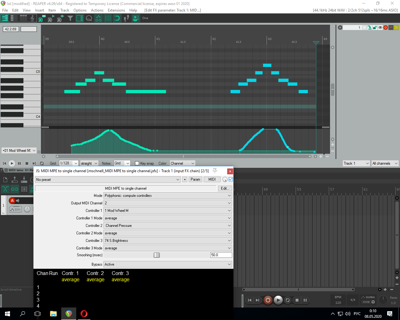Open Windows Start menu

point(7,314)
